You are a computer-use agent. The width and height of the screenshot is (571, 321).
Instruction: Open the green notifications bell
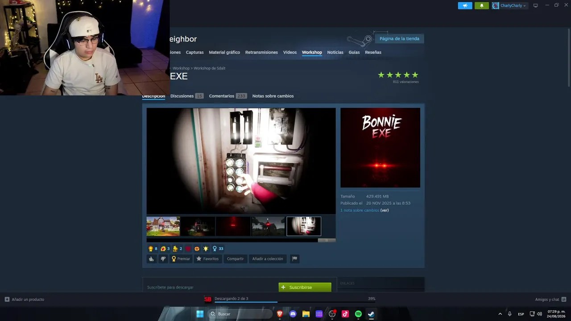[481, 6]
